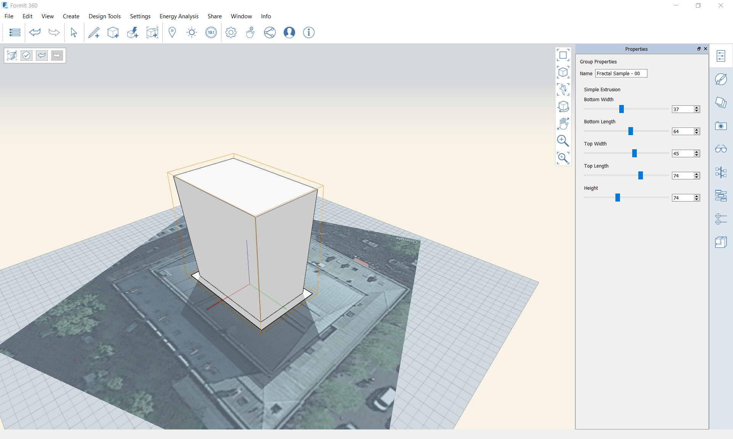Open the Design Tools menu

(x=105, y=16)
